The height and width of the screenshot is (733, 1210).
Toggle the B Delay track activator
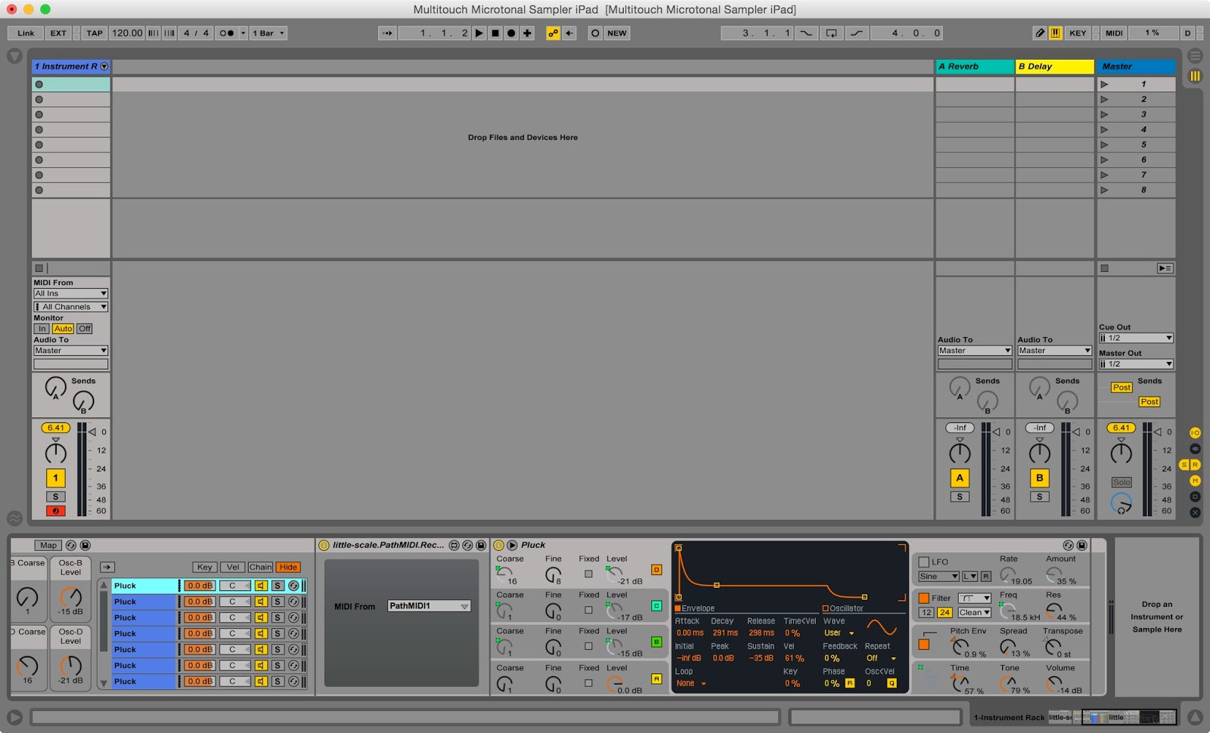click(x=1040, y=478)
